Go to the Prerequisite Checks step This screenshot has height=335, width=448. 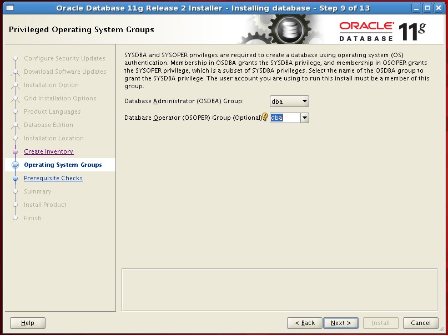point(53,178)
